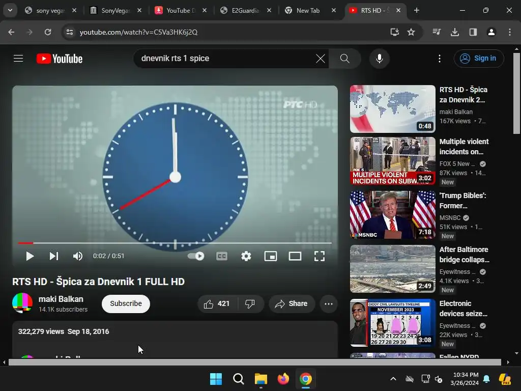Launch Firefox from the taskbar

coord(283,379)
